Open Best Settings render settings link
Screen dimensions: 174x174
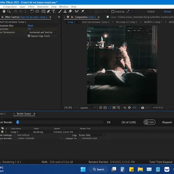click(23, 135)
